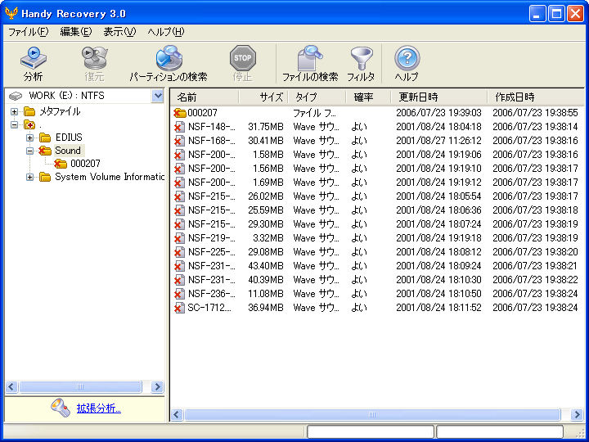Sort by 作成日時 column header
Image resolution: width=589 pixels, height=442 pixels.
coord(536,97)
